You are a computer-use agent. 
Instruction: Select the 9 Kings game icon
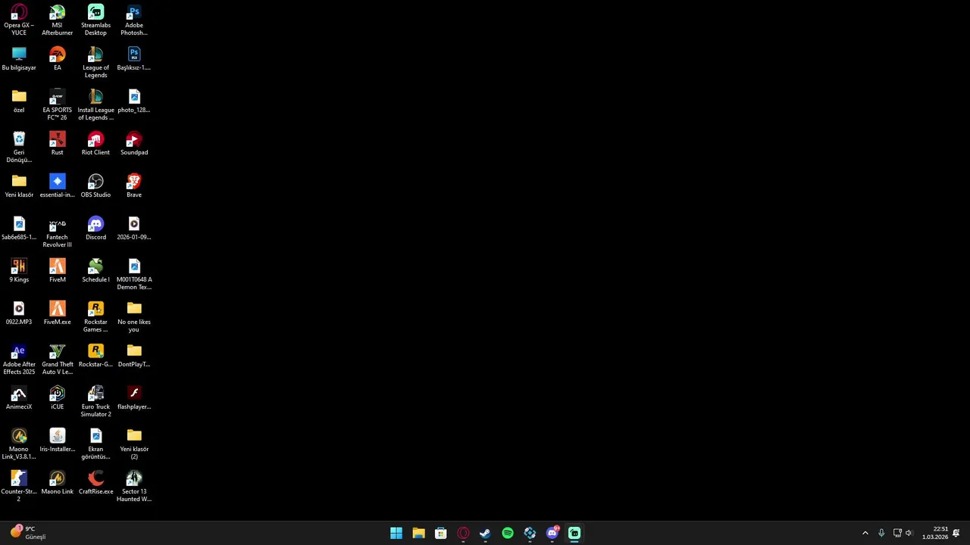coord(19,271)
